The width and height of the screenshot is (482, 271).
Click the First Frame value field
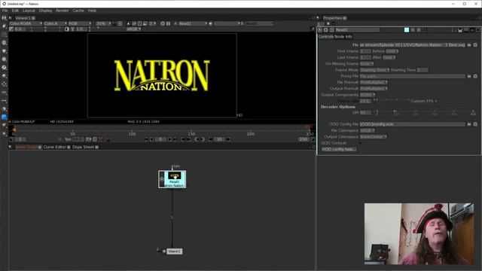click(365, 51)
